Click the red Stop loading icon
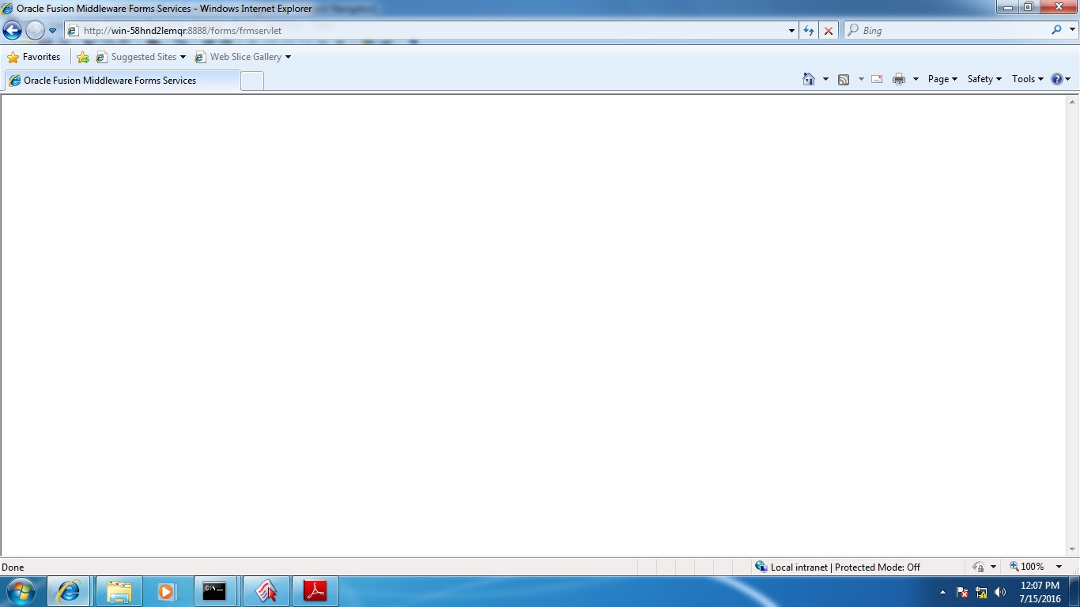The width and height of the screenshot is (1080, 607). click(x=829, y=31)
